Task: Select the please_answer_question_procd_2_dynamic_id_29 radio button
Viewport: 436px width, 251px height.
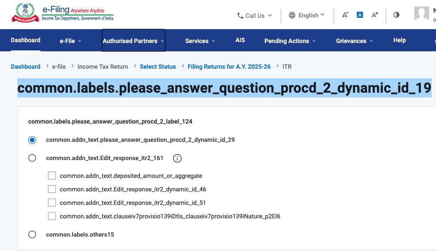Action: 32,140
